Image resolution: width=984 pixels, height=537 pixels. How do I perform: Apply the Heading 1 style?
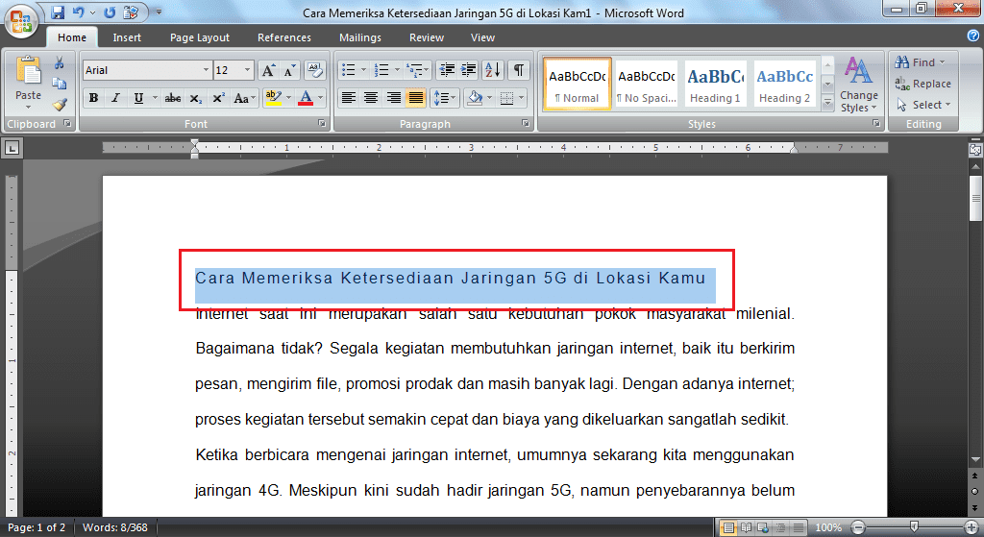(x=715, y=85)
